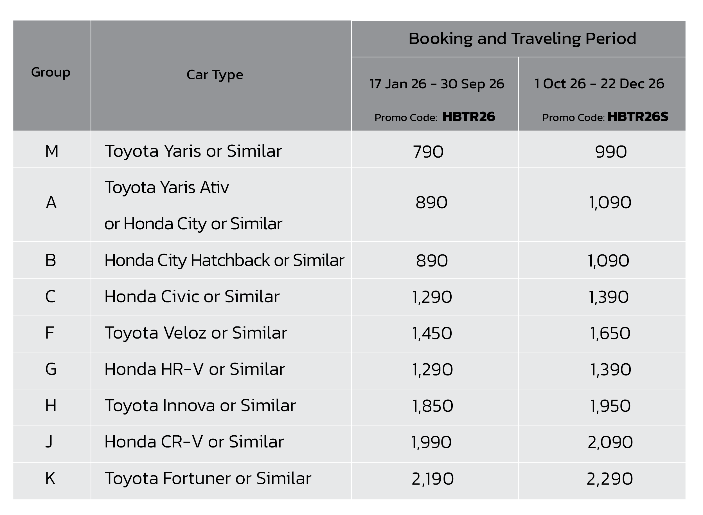Image resolution: width=703 pixels, height=515 pixels.
Task: Click Toyota Fortuner or Similar row
Action: (x=208, y=478)
